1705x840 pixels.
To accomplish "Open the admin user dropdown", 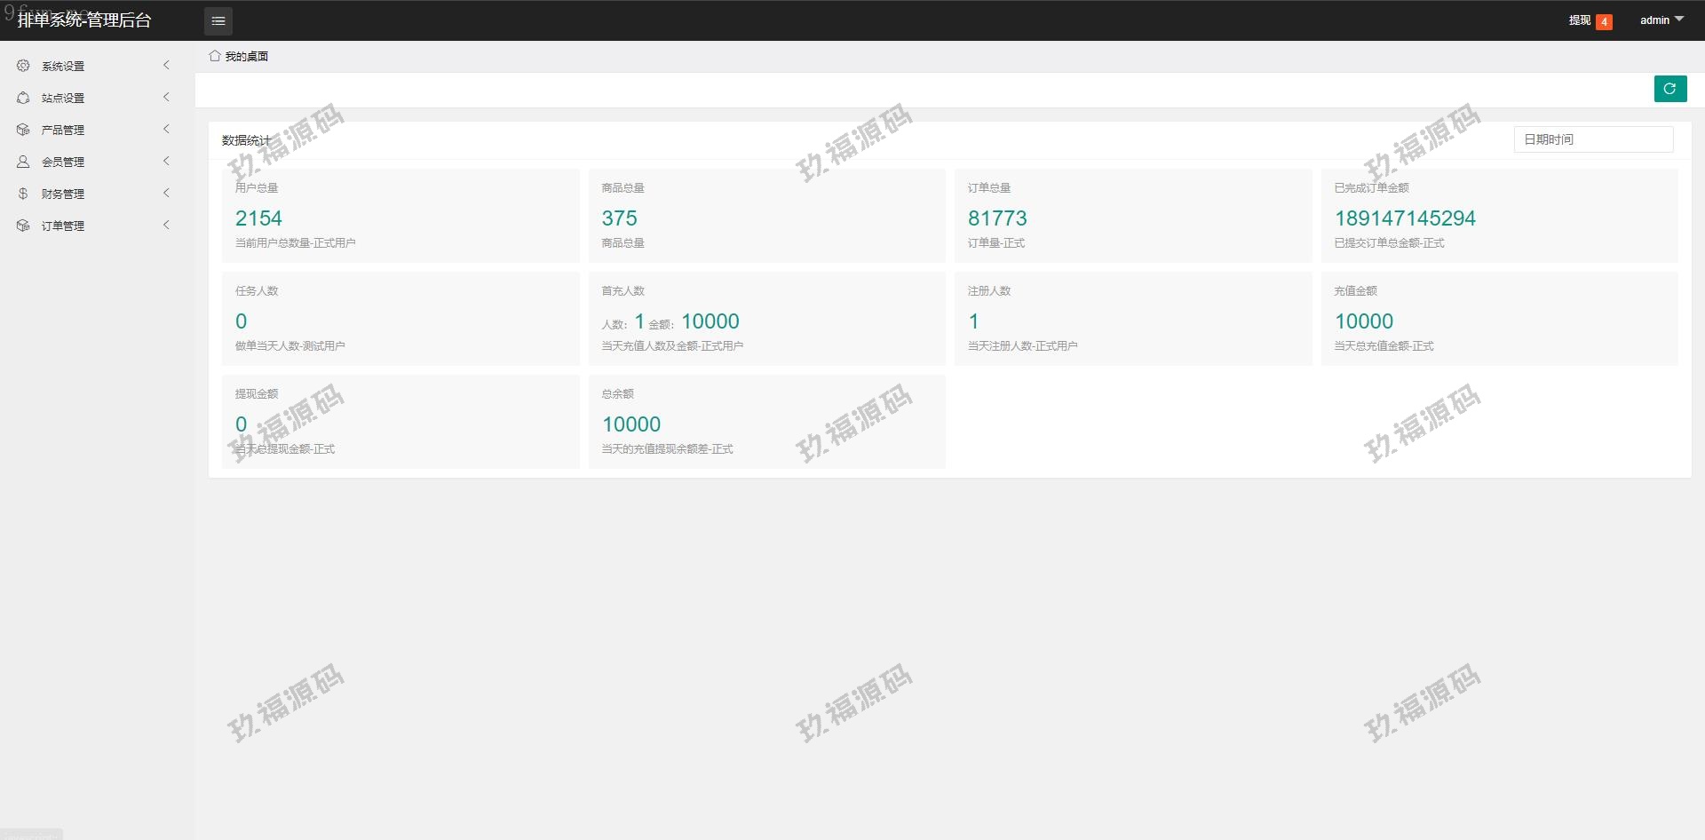I will [x=1661, y=20].
